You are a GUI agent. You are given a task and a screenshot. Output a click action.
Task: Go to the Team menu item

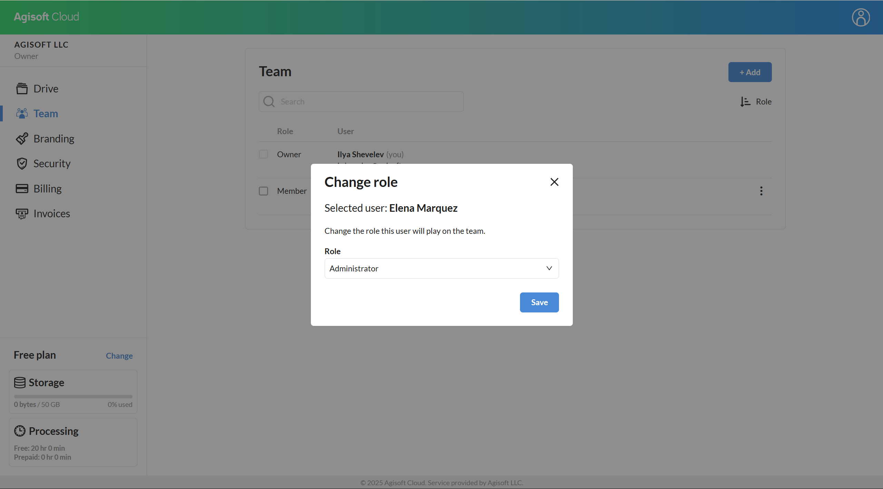[46, 114]
